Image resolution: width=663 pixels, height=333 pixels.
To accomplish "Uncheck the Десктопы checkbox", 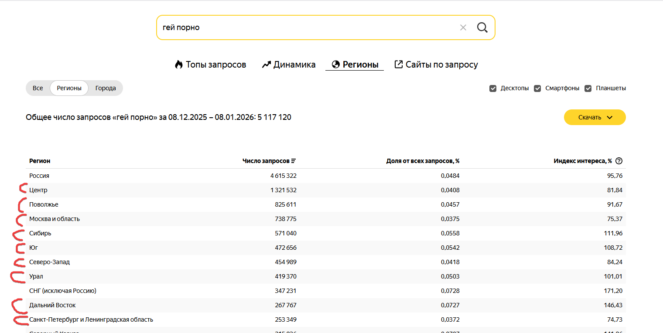I will pos(493,88).
